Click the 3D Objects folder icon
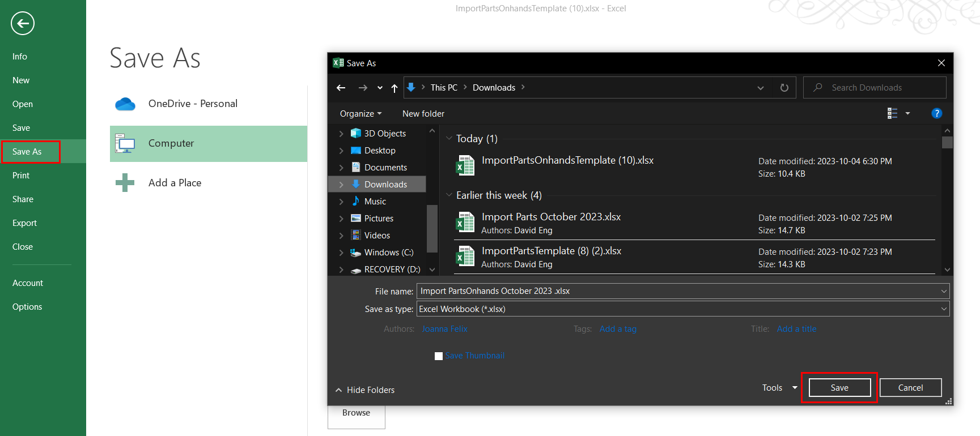 pyautogui.click(x=356, y=133)
